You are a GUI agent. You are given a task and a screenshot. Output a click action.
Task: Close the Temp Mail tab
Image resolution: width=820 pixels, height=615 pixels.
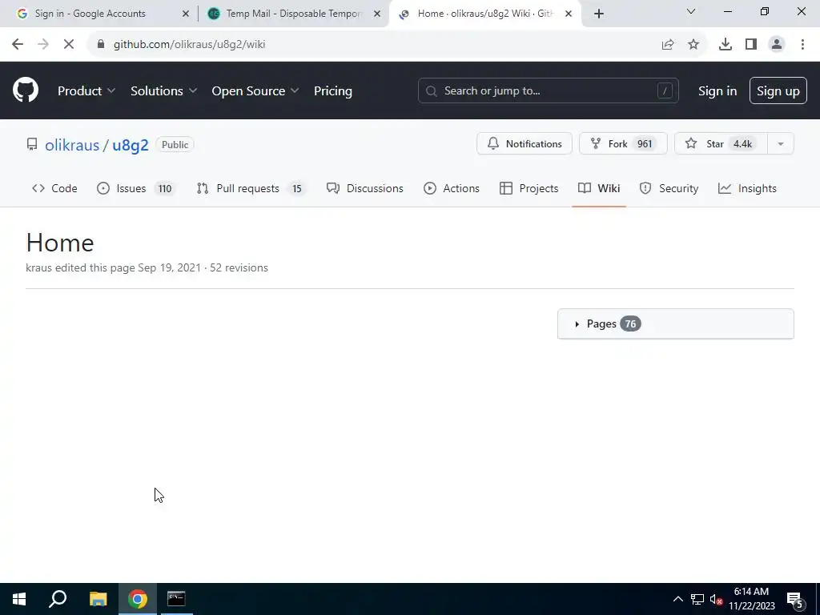(377, 14)
